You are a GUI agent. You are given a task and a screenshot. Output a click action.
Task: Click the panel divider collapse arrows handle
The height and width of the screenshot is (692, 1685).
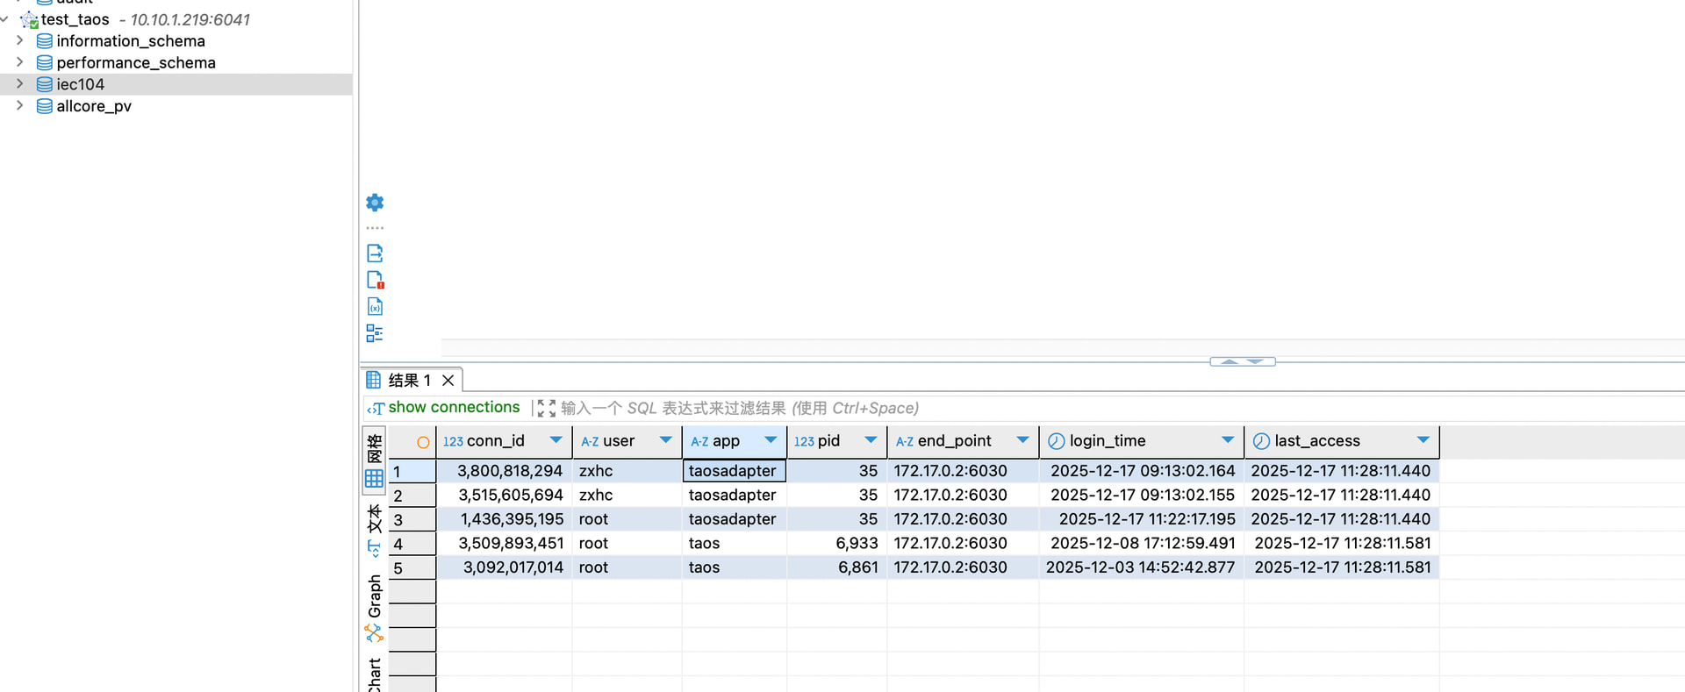(x=1242, y=361)
